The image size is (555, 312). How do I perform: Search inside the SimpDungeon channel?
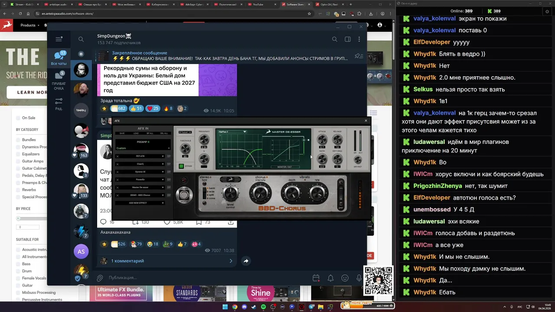(x=334, y=39)
